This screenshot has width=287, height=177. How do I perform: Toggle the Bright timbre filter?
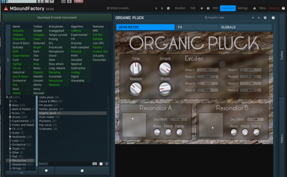pyautogui.click(x=37, y=47)
